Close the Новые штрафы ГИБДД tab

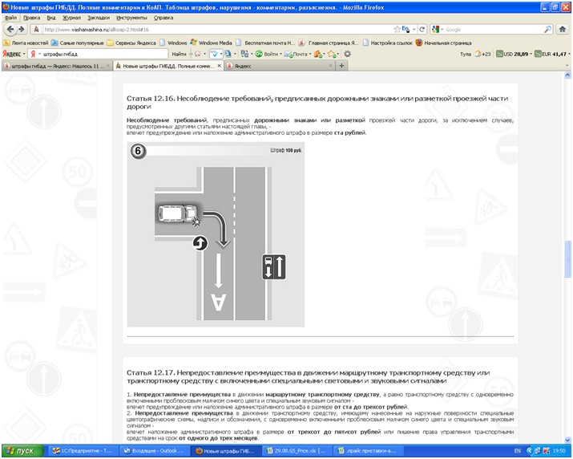click(220, 66)
